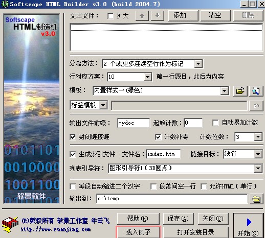The width and height of the screenshot is (265, 238).
Task: Click the 起始计数 input field
Action: [x=193, y=123]
